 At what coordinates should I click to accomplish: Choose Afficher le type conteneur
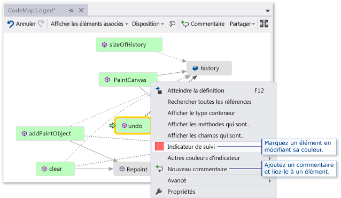214,113
